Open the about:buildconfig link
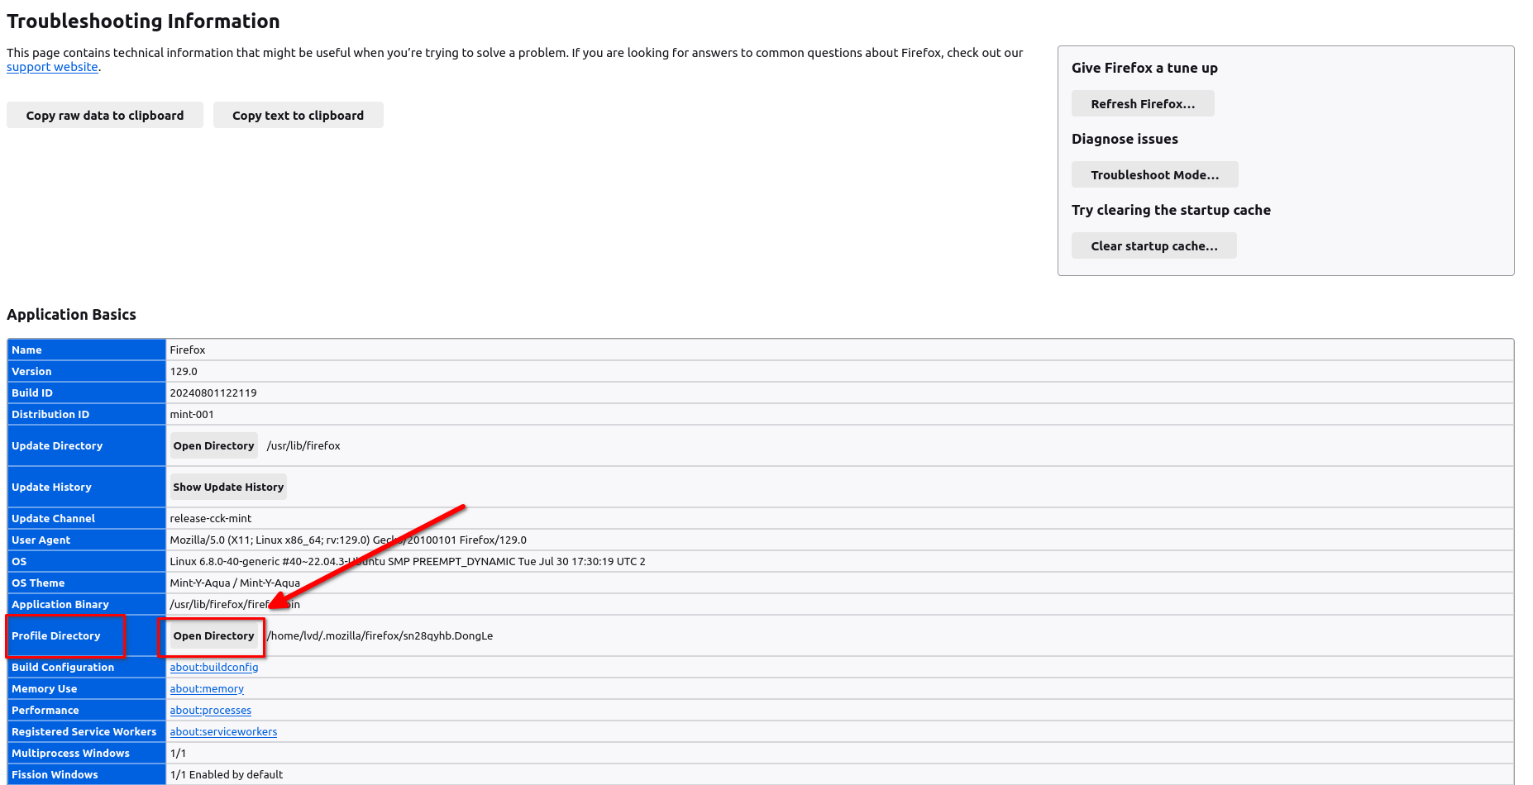 [214, 667]
